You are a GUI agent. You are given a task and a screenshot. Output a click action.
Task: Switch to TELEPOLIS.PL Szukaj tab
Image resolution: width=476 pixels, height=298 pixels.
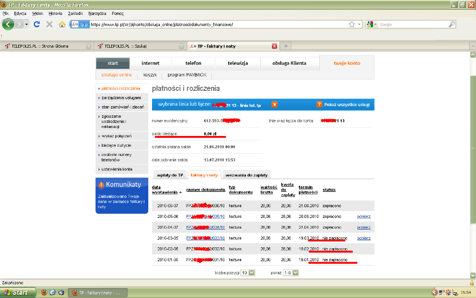point(139,46)
